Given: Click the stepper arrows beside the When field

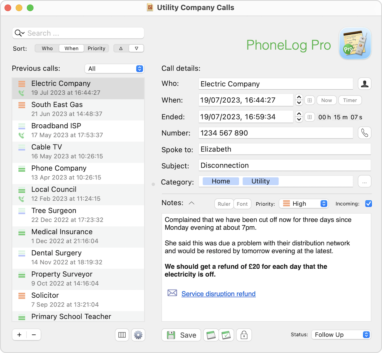Looking at the screenshot, I should coord(299,100).
